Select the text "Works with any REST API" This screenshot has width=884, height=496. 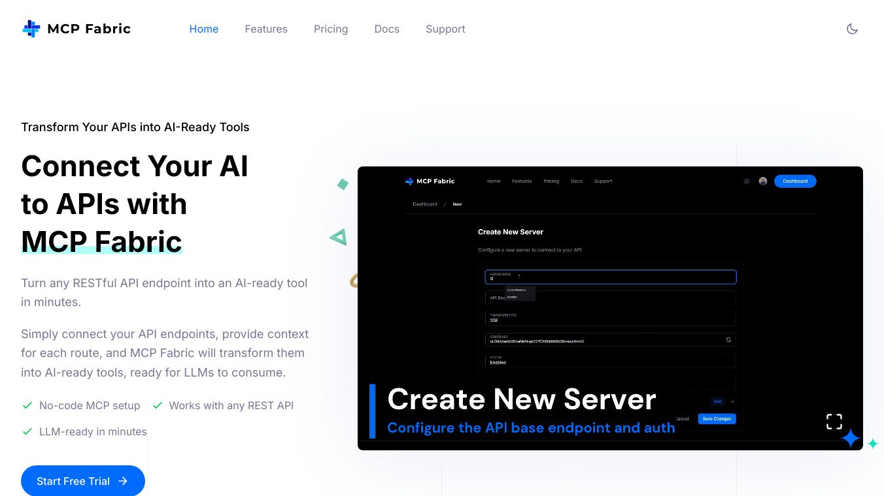(231, 405)
